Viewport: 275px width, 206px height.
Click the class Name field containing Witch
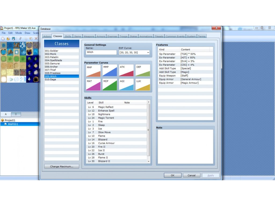(x=101, y=52)
